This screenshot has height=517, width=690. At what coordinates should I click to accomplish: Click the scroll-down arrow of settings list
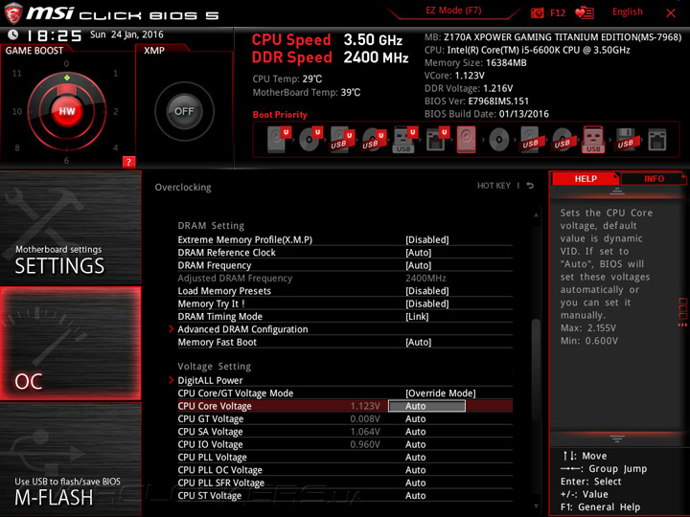point(536,506)
